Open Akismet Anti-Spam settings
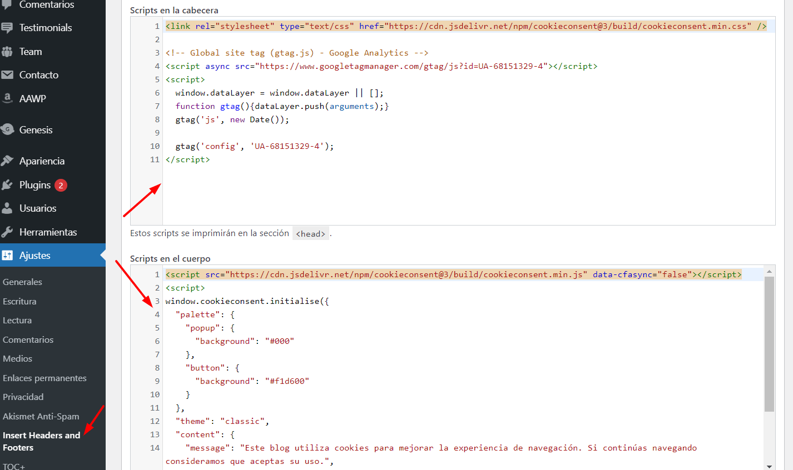 (x=41, y=417)
